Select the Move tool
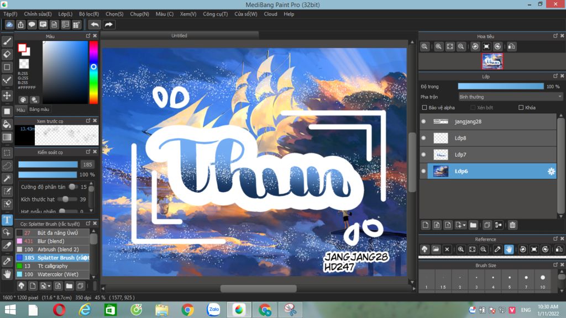The width and height of the screenshot is (566, 318). point(7,96)
